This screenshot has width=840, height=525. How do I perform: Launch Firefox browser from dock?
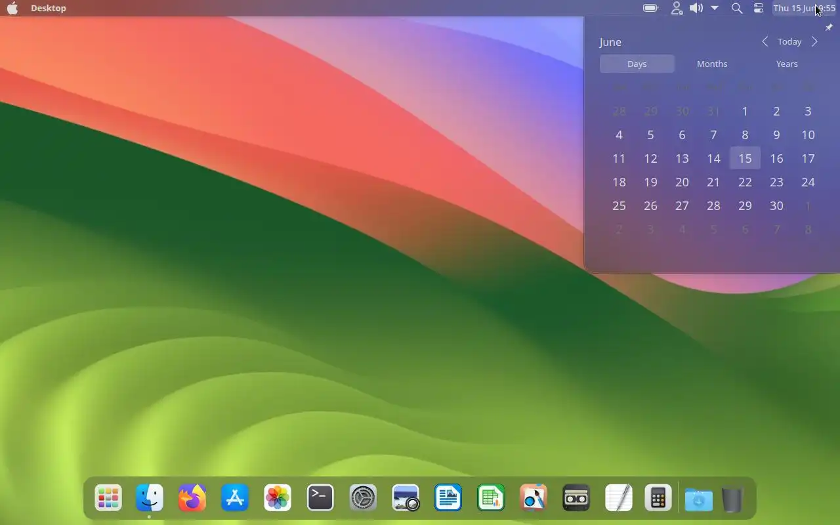pyautogui.click(x=192, y=498)
